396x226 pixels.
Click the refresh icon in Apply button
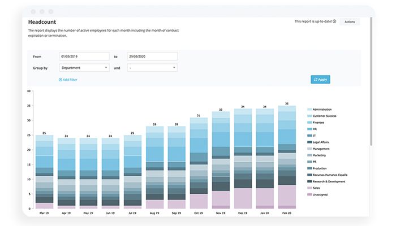[x=315, y=80]
